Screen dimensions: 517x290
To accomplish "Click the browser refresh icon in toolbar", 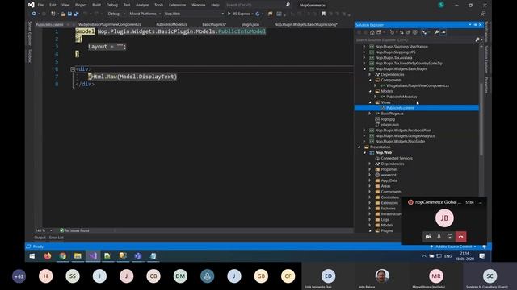I will [x=258, y=14].
